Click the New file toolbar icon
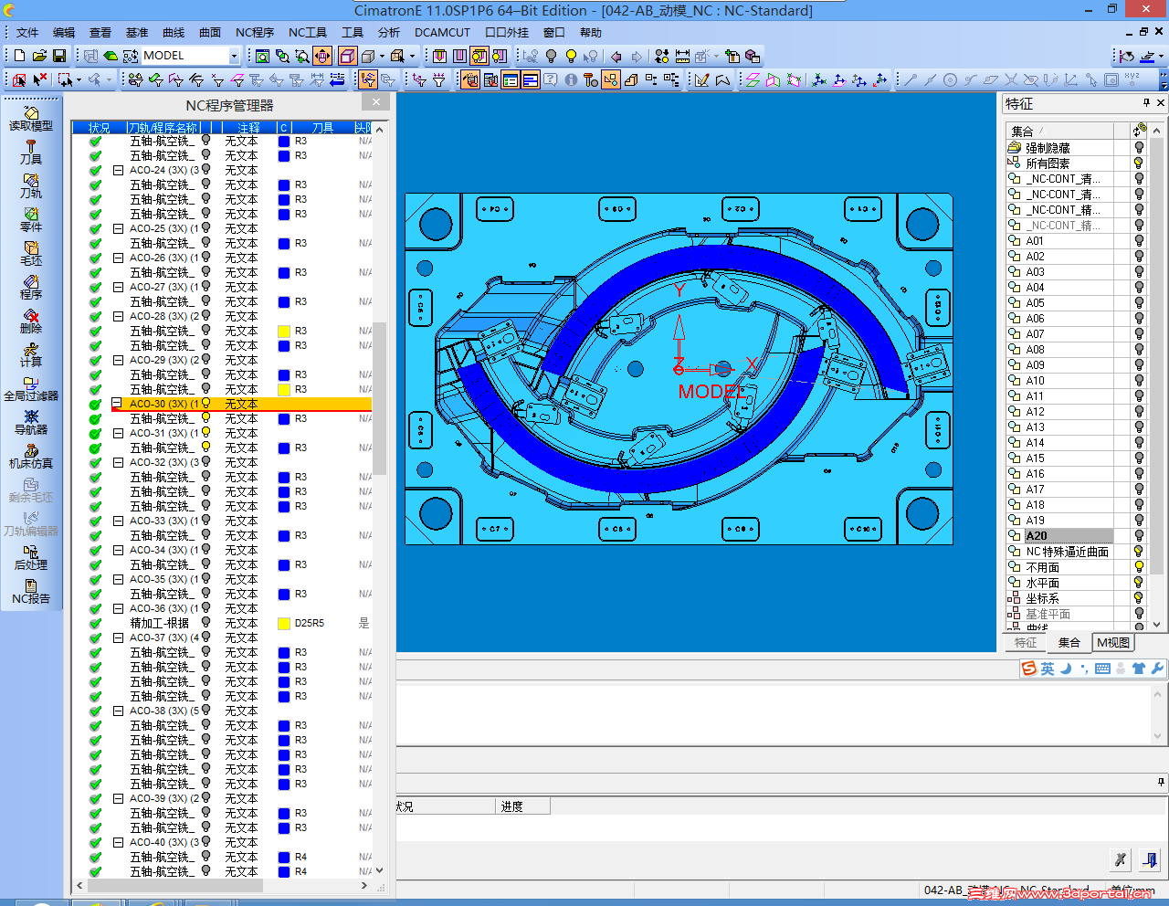Screen dimensions: 1169x906 click(19, 56)
